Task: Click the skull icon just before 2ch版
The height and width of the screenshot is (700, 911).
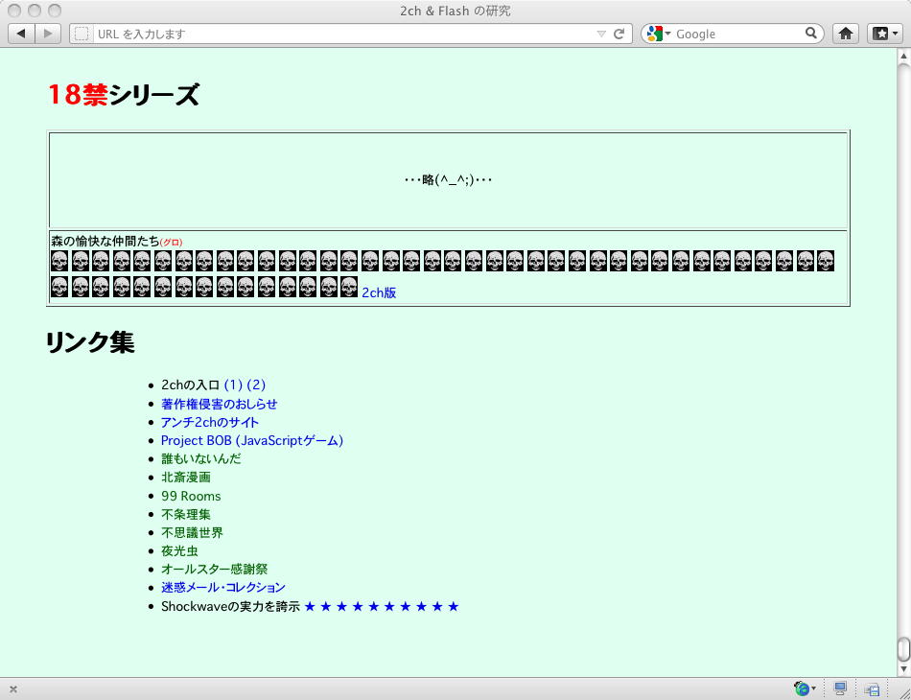Action: tap(349, 287)
